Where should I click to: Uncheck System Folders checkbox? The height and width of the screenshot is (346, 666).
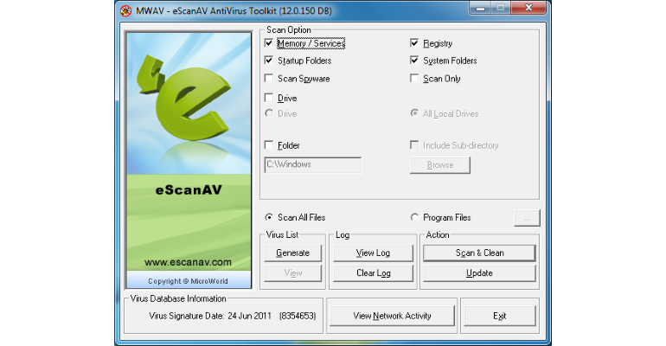point(414,61)
